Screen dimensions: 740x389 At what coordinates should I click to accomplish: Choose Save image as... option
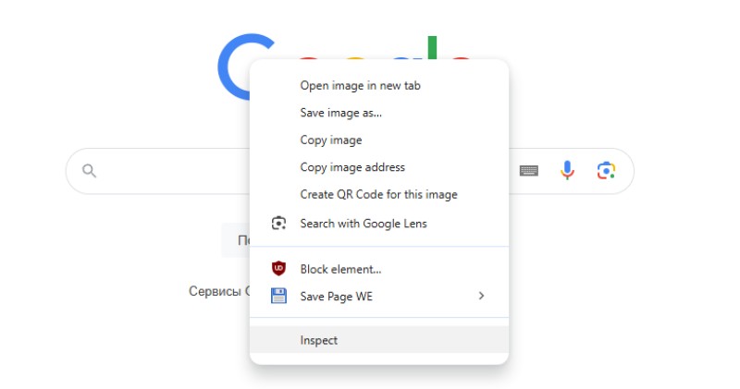click(x=340, y=113)
